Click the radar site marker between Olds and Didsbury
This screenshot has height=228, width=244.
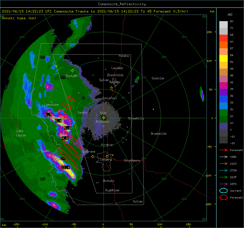[x=104, y=118]
